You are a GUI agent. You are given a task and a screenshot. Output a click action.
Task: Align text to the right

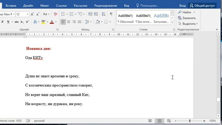[74, 22]
